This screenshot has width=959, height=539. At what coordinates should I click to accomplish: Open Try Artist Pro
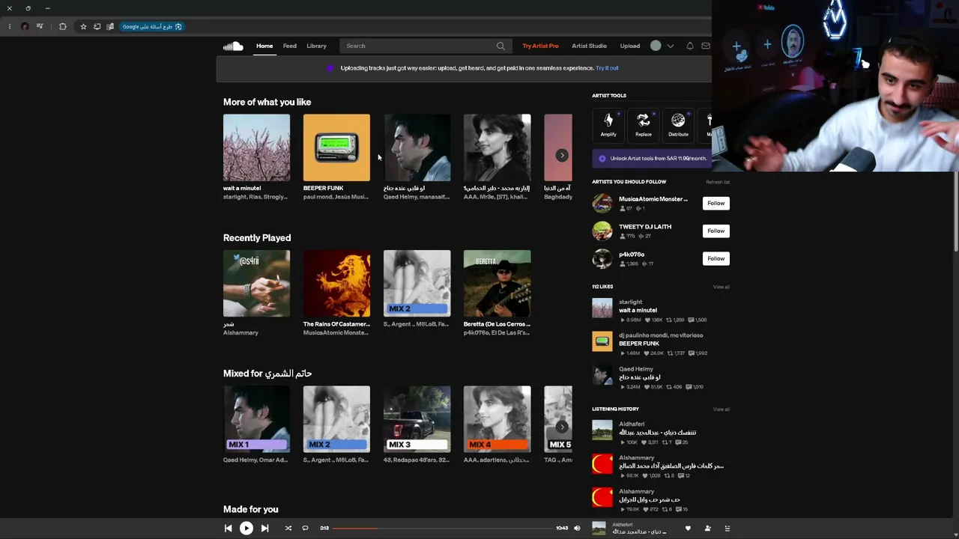click(540, 46)
